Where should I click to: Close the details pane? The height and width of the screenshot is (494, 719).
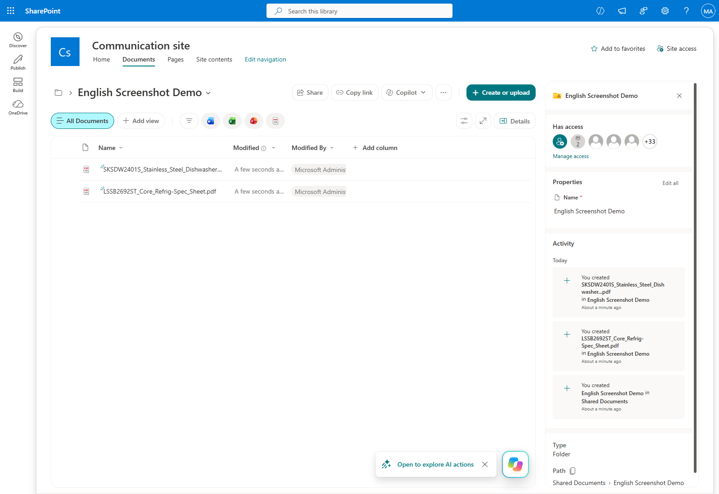679,96
